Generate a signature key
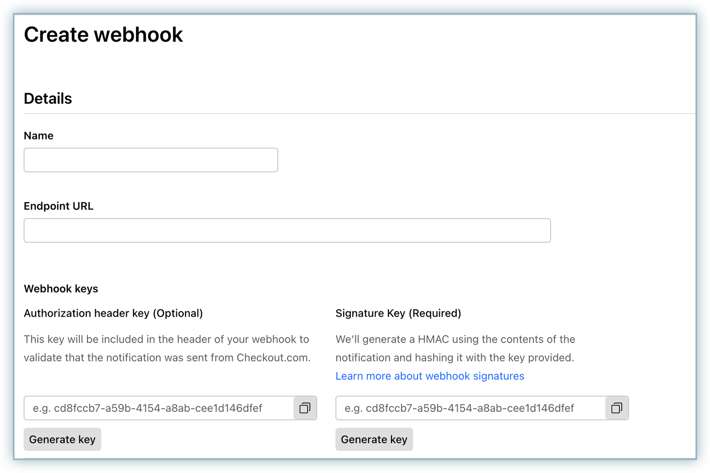The width and height of the screenshot is (710, 473). pyautogui.click(x=374, y=440)
